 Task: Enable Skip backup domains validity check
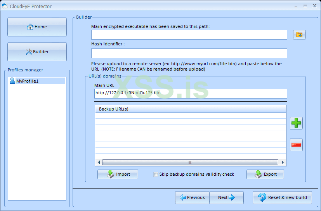[x=156, y=175]
